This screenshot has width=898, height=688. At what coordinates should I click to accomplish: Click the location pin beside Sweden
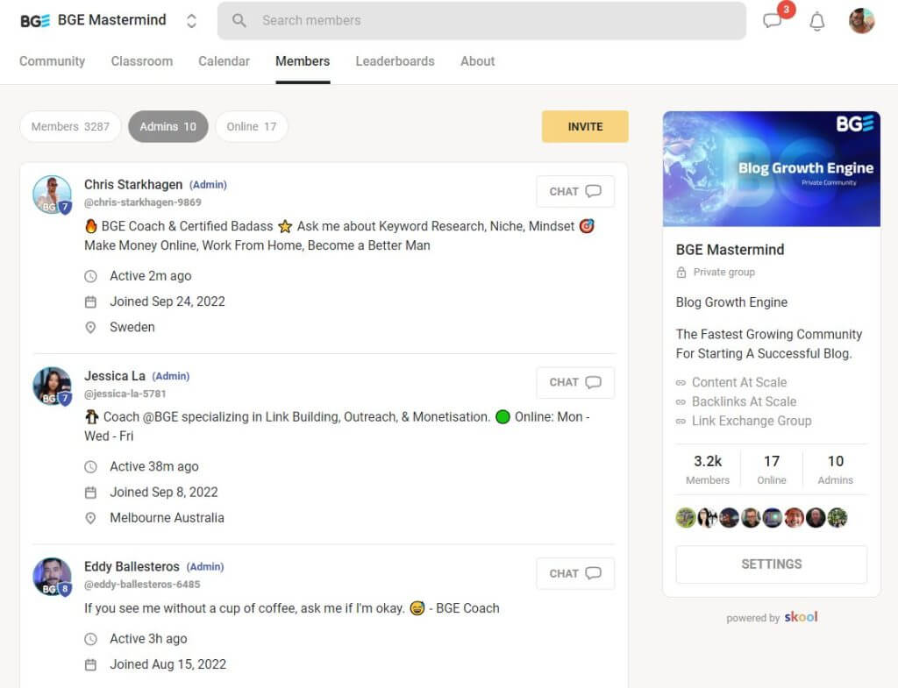click(x=91, y=327)
